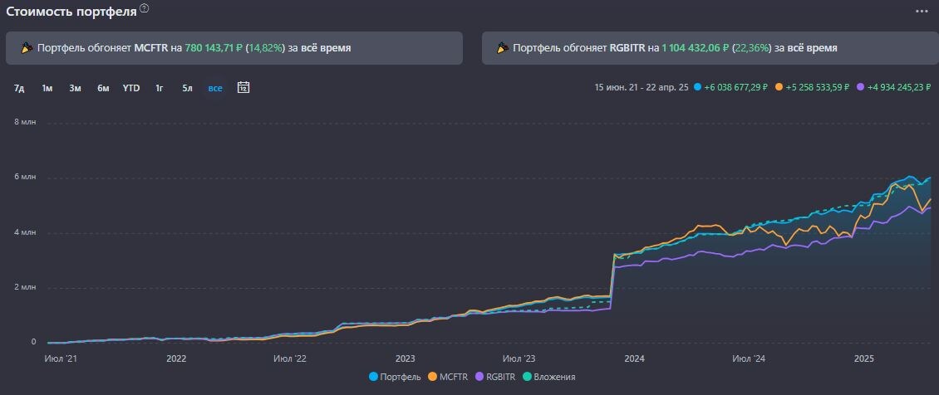Open the three-dots options menu

921,11
